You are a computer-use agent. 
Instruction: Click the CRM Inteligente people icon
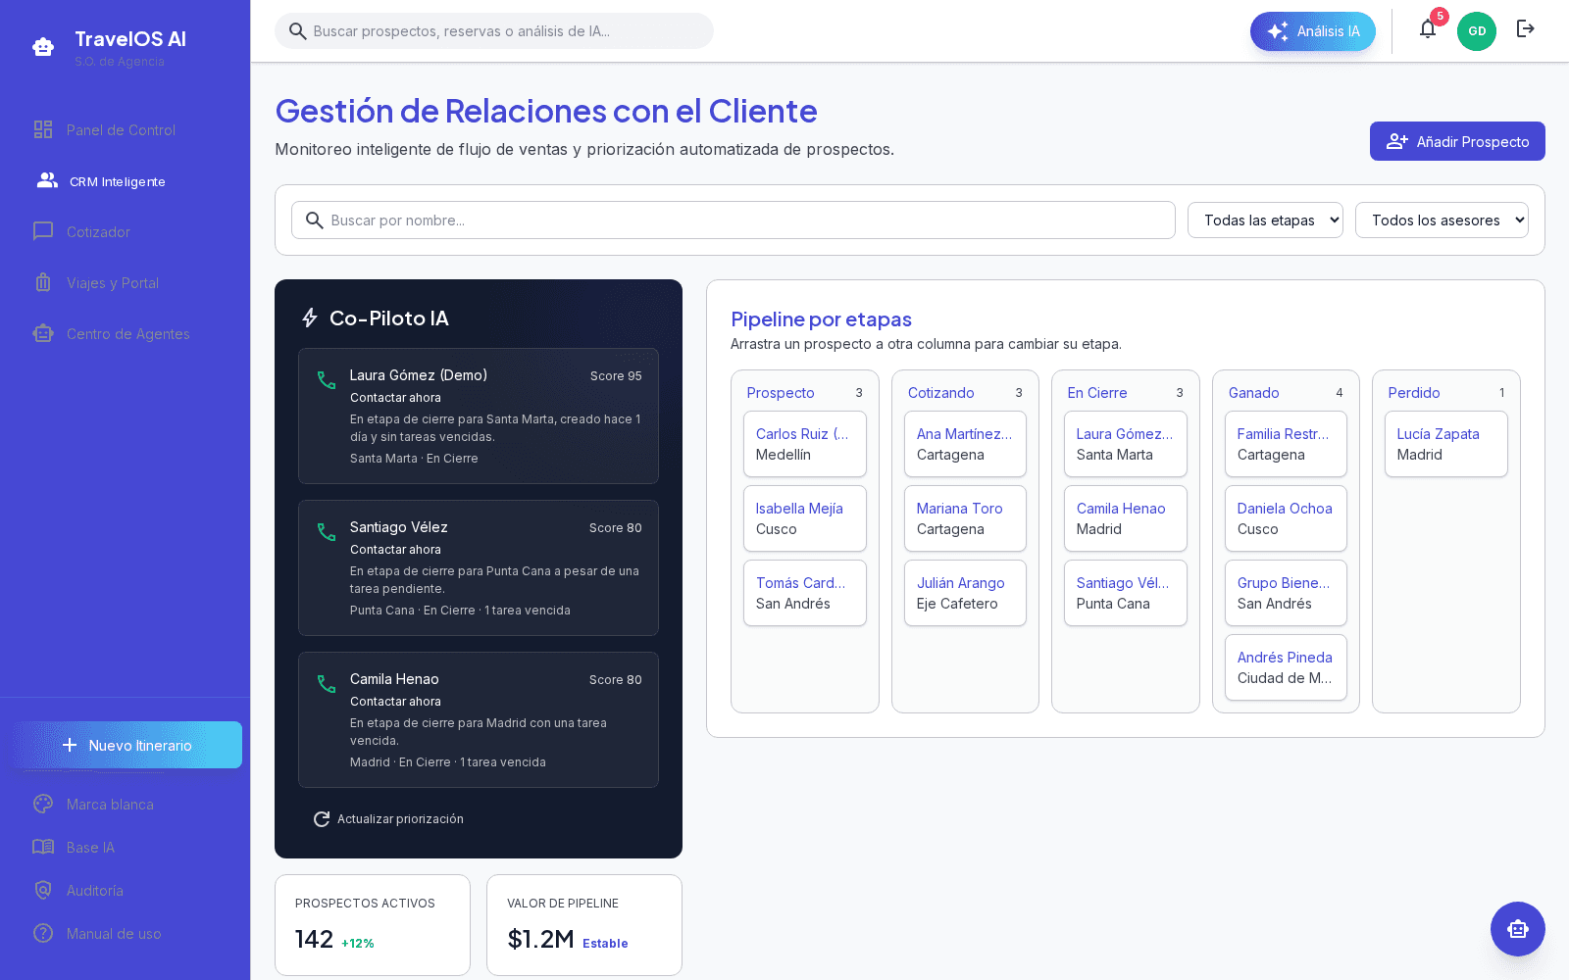click(x=47, y=180)
